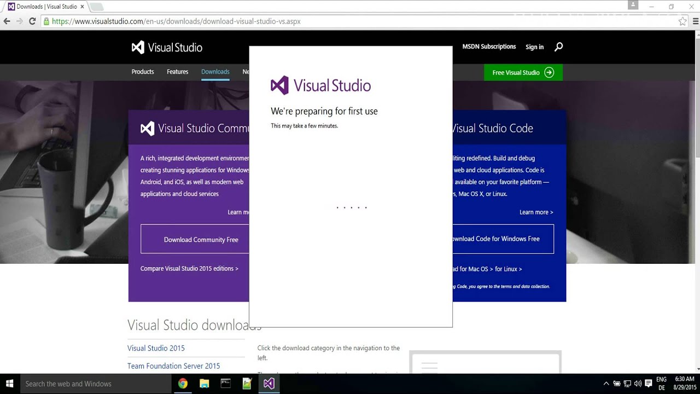Click the battery tray icon
700x394 pixels.
pos(617,384)
